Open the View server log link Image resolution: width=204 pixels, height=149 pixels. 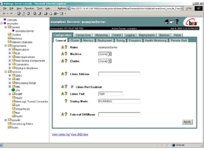pyautogui.click(x=61, y=134)
